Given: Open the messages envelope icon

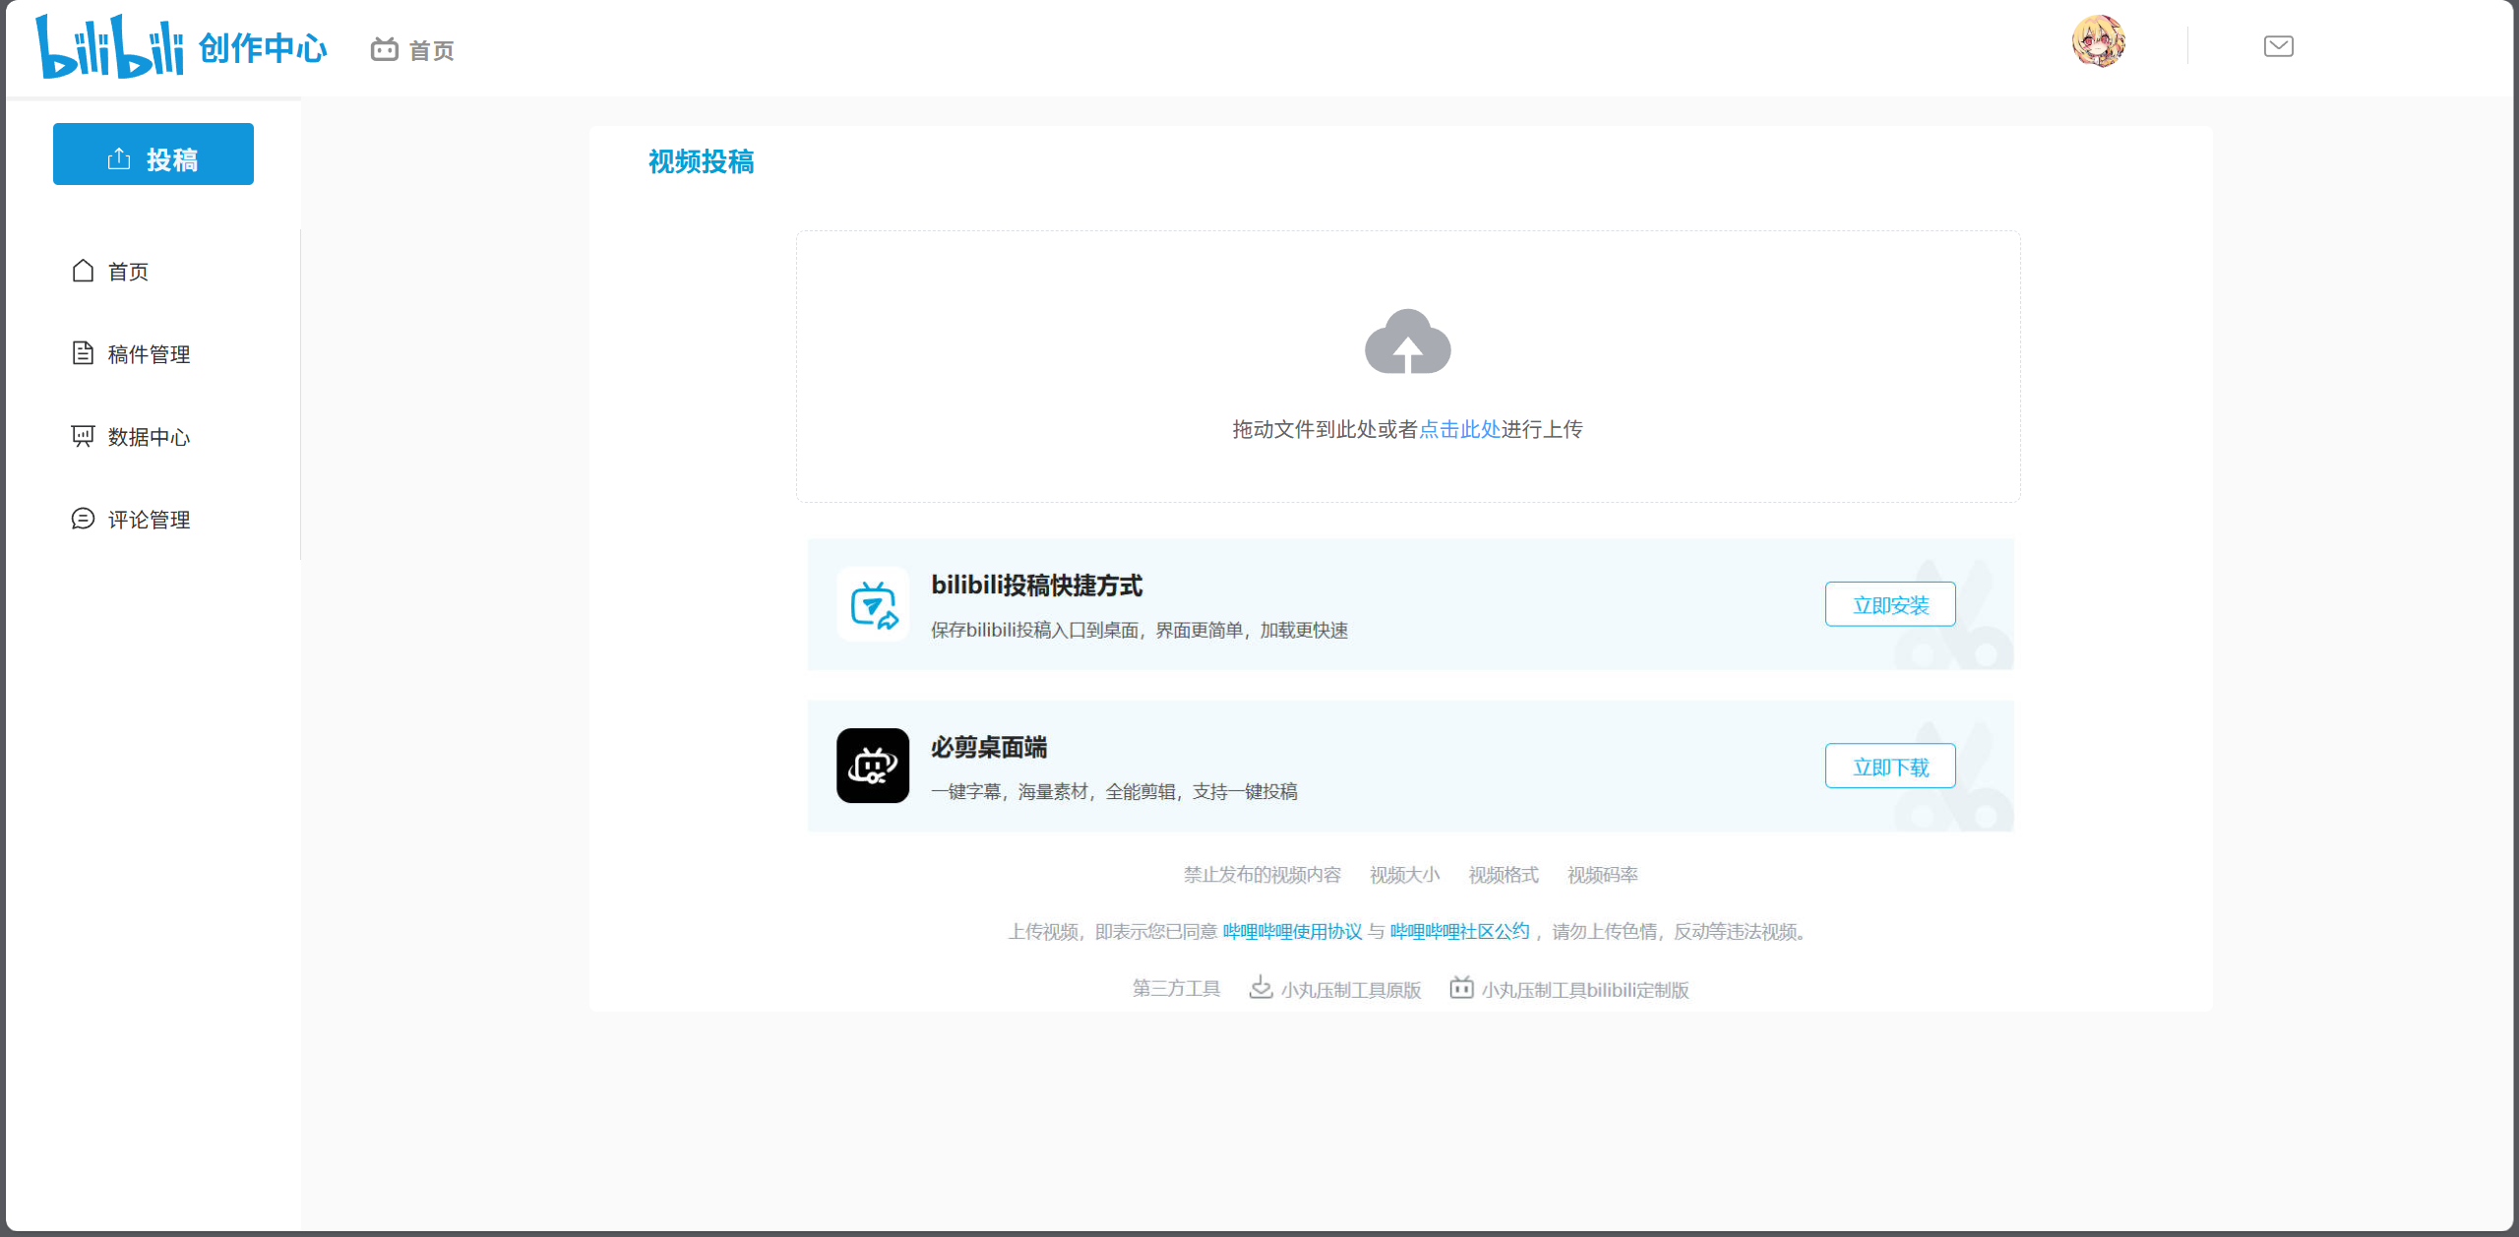Looking at the screenshot, I should coord(2278,46).
